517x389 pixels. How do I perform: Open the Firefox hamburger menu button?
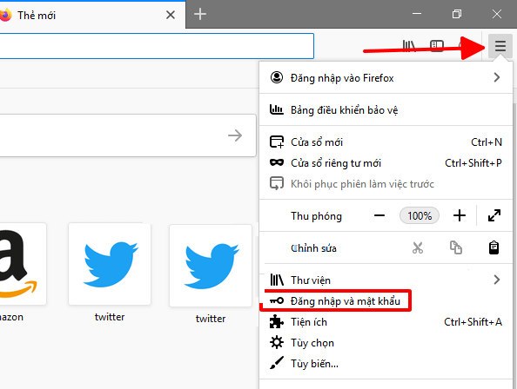500,46
